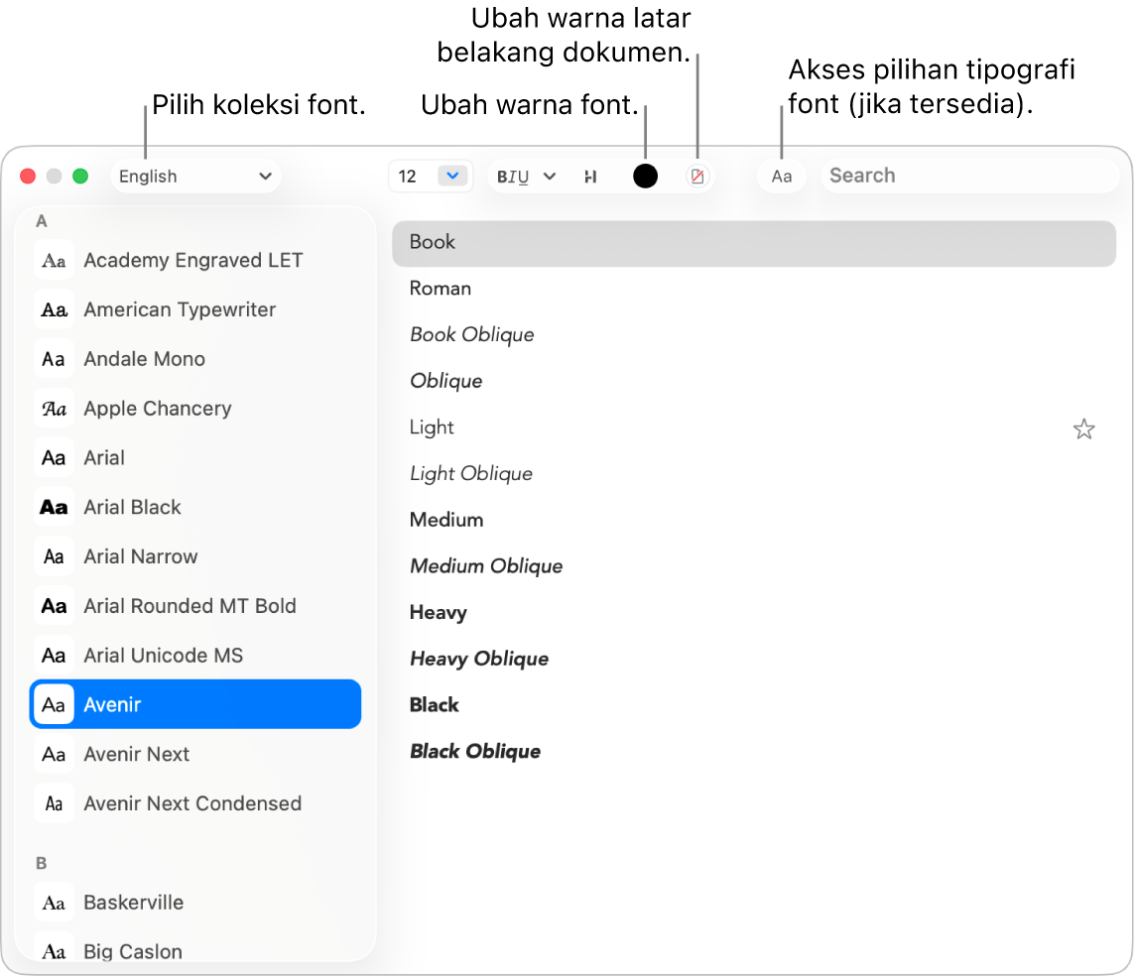The image size is (1135, 979).
Task: Toggle italic using the I style control
Action: click(x=513, y=176)
